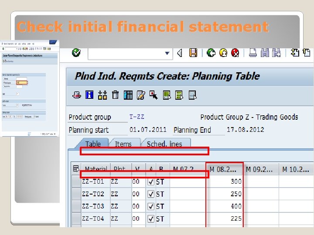
Task: Click material cell ZZ-T03
Action: click(96, 206)
